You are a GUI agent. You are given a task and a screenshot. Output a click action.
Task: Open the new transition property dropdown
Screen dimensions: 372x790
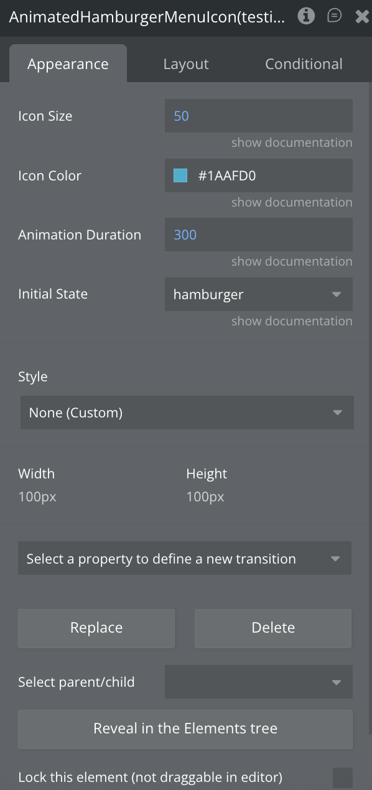(x=185, y=559)
